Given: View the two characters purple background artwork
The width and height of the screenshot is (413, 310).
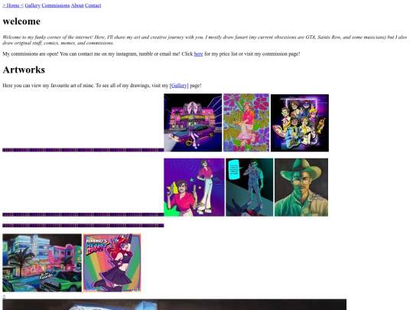Looking at the screenshot, I should (194, 188).
